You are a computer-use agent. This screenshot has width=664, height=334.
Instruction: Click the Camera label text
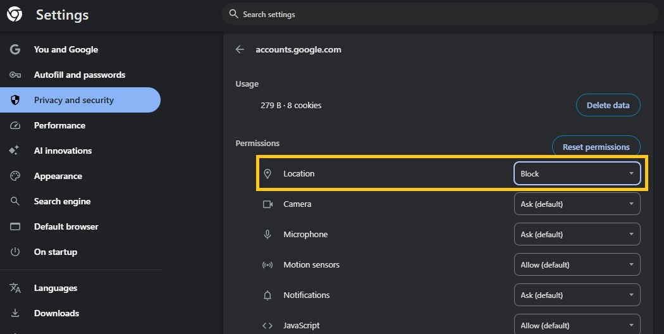[297, 204]
